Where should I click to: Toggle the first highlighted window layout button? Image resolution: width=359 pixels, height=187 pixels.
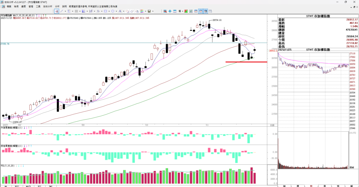201,11
